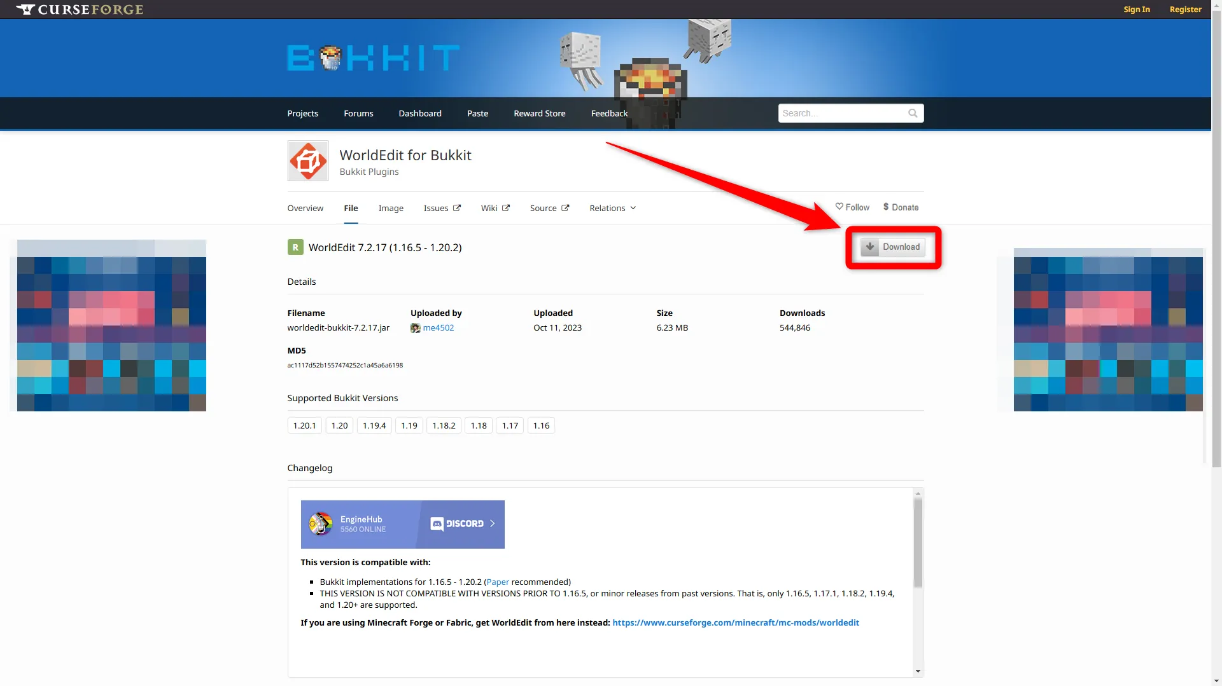This screenshot has height=686, width=1222.
Task: Click the Bukkit banner logo
Action: point(374,58)
